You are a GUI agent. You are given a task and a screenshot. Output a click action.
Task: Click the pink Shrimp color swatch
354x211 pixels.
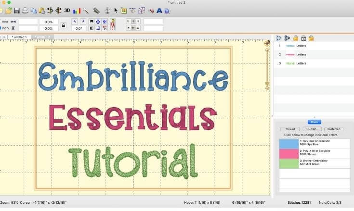click(289, 154)
